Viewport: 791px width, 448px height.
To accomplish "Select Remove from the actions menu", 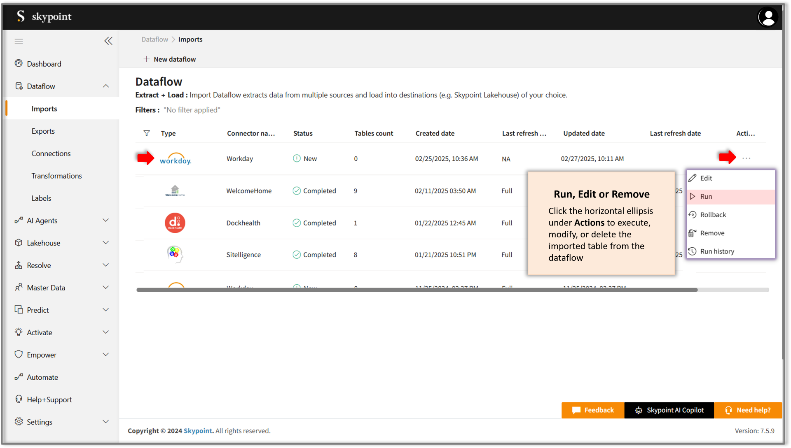I will (712, 233).
